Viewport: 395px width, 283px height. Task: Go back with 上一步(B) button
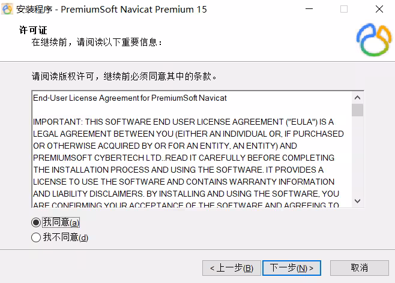click(x=232, y=268)
